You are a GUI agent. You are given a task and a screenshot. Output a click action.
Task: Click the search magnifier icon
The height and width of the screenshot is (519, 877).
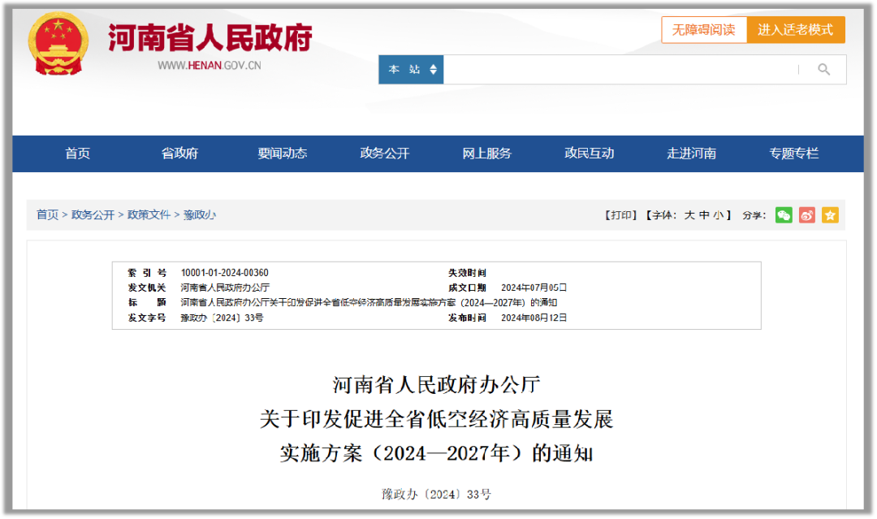click(x=823, y=70)
